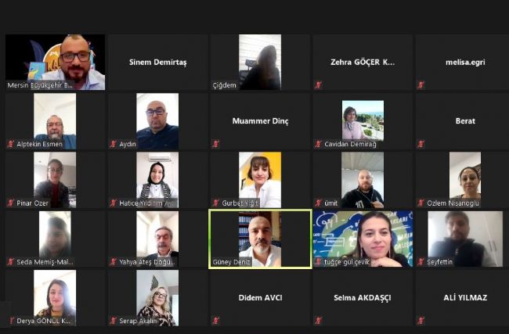509x334 pixels.
Task: Select Hatice Yıldırım video tile
Action: [157, 180]
